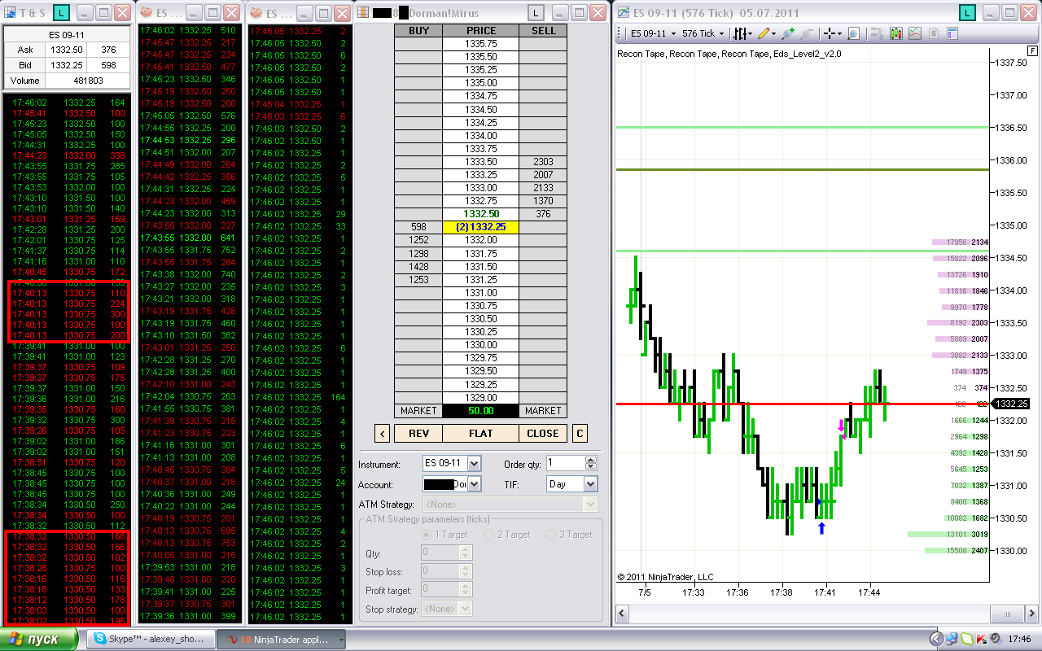Click the Volume value 481803 in T&S
Screen dimensions: 1042x651
(x=87, y=81)
